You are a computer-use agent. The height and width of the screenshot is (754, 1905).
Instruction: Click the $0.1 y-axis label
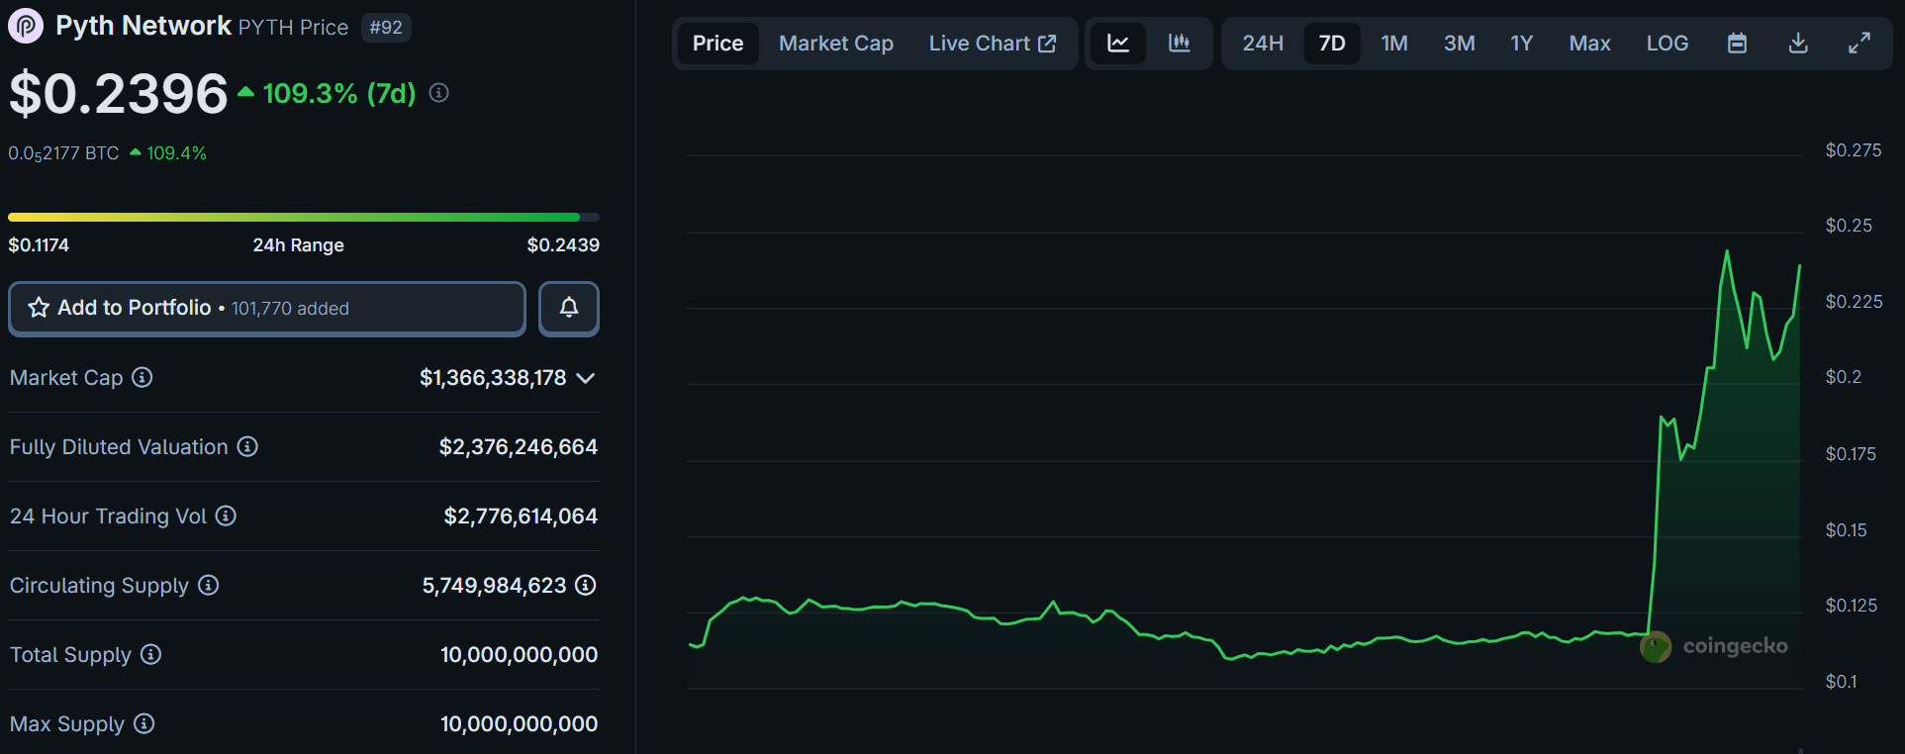tap(1841, 682)
